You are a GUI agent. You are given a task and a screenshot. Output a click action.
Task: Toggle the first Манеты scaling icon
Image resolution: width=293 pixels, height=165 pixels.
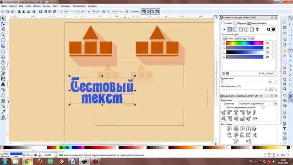tap(143, 11)
